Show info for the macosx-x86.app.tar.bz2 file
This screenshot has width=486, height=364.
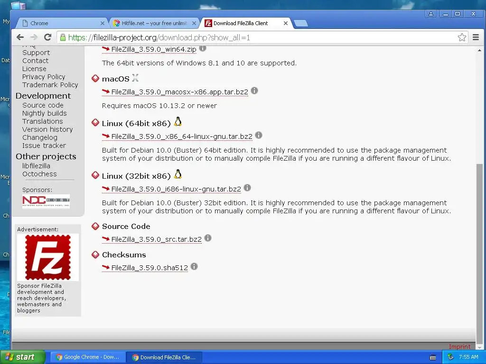[x=254, y=91]
